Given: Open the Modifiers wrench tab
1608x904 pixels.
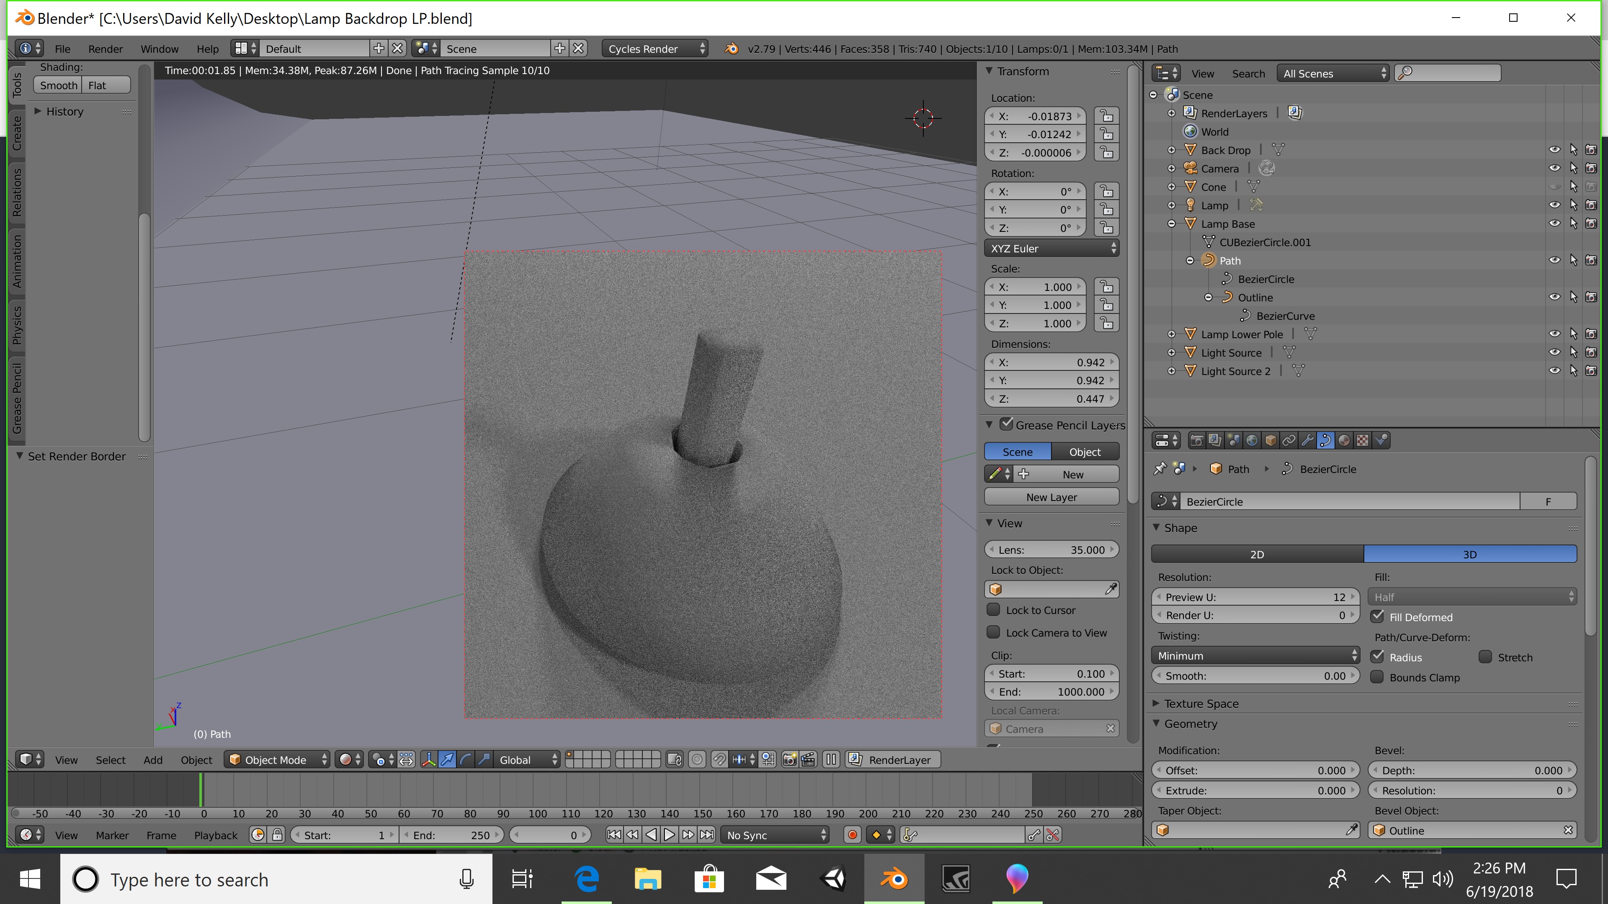Looking at the screenshot, I should click(x=1307, y=440).
